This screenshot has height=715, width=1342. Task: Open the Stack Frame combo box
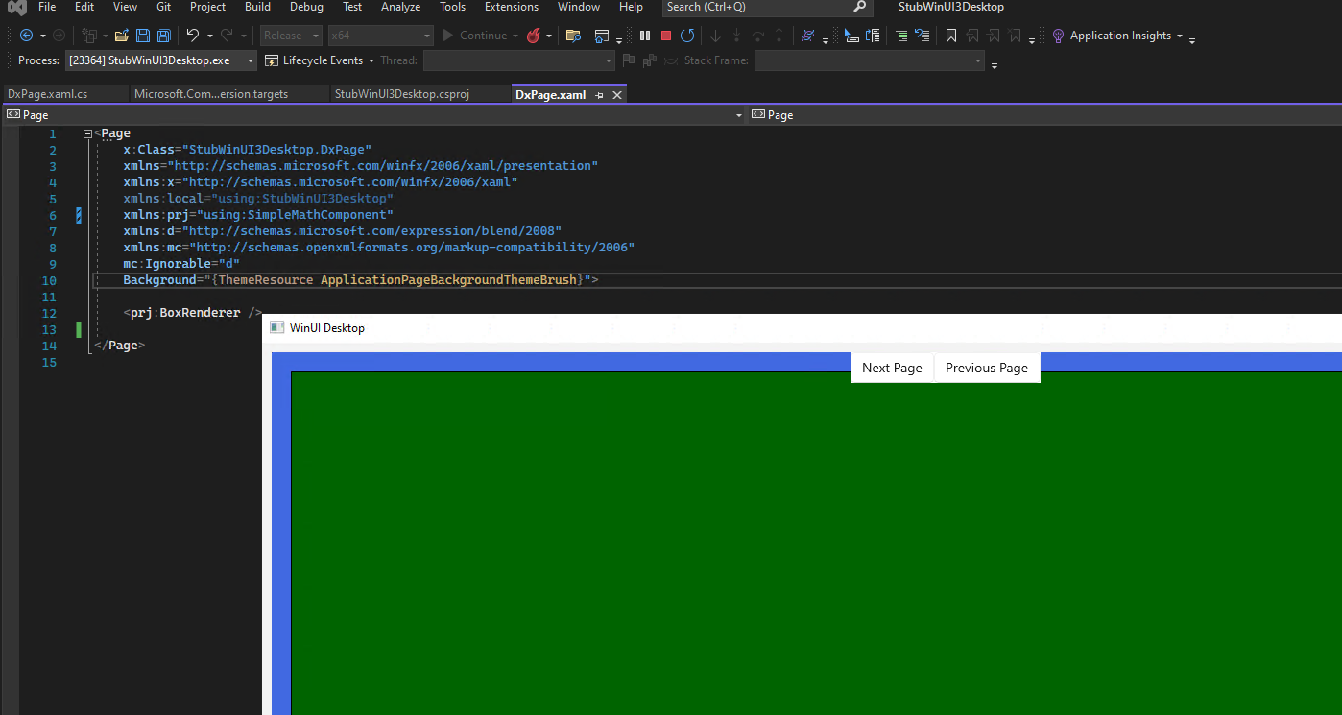[x=870, y=60]
